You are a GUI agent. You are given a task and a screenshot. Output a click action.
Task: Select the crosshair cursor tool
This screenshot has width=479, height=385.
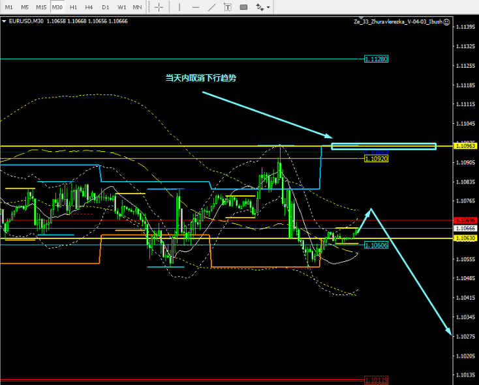tap(159, 7)
